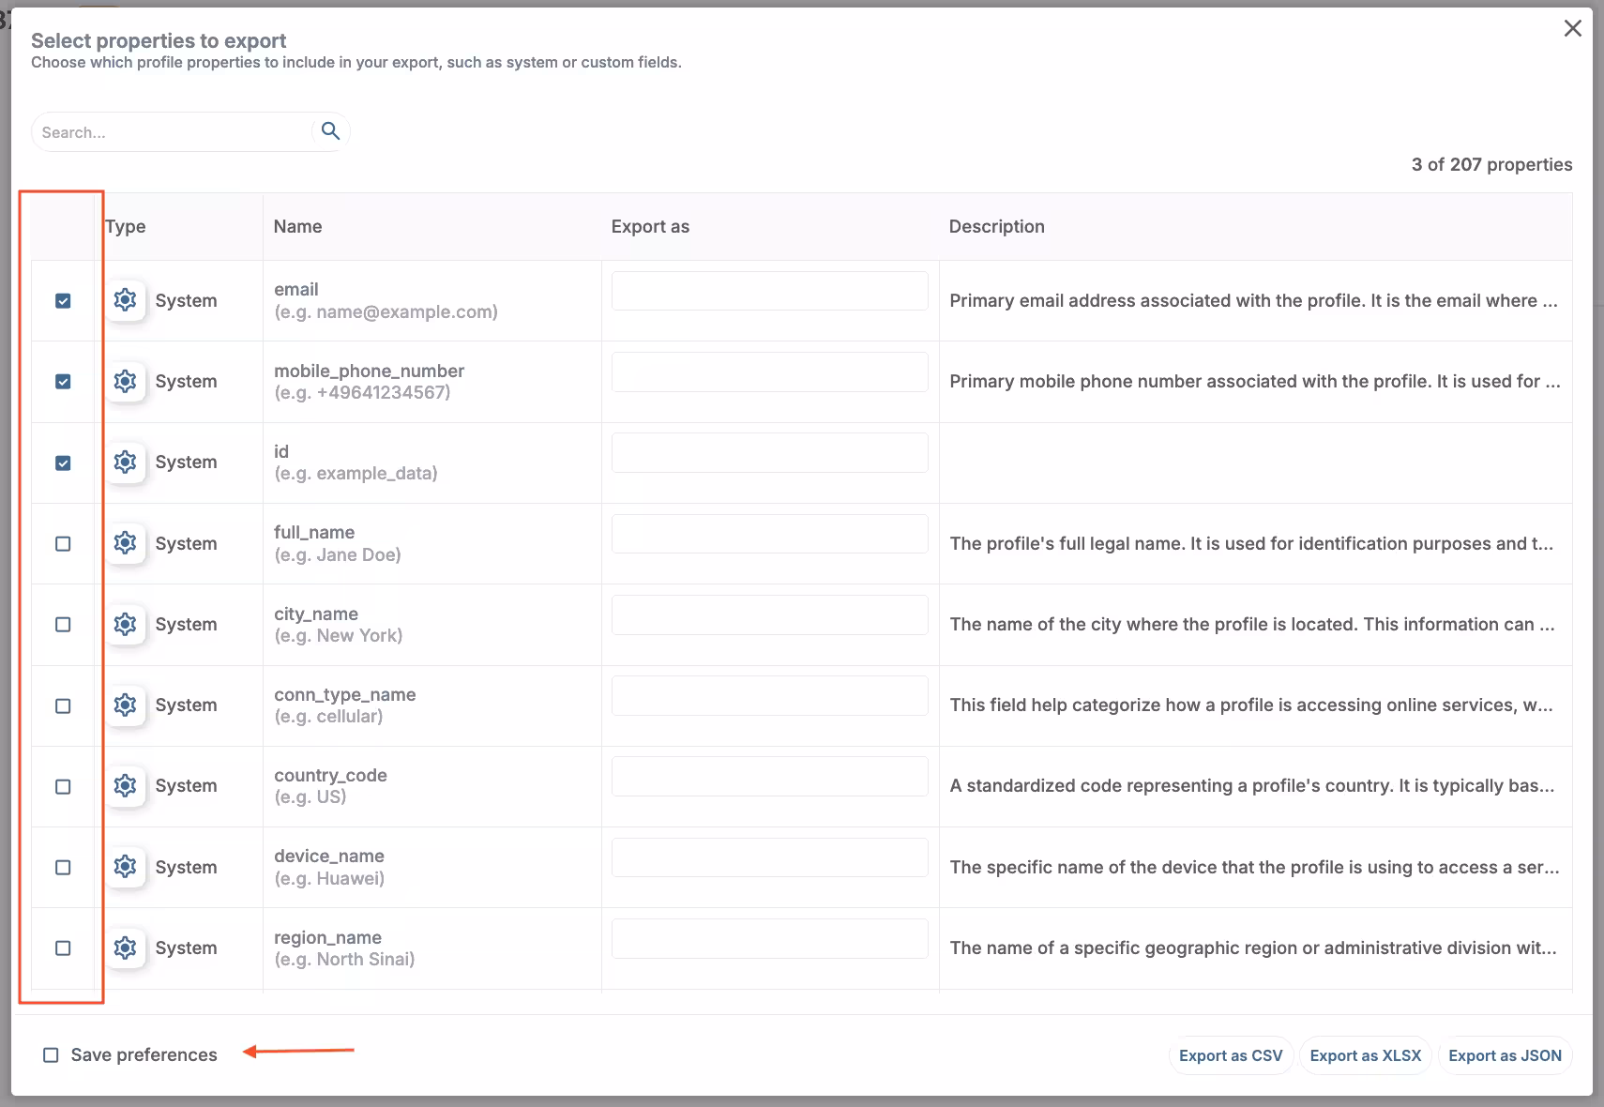Open settings gear for the email property
Image resolution: width=1604 pixels, height=1107 pixels.
(125, 300)
